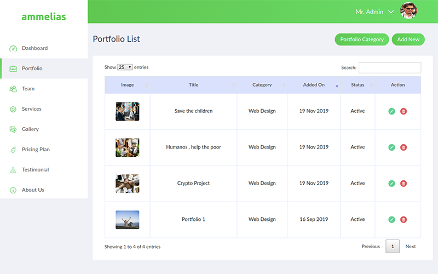This screenshot has width=438, height=274.
Task: Click the 'Showing 1 to 4 of 4 entries' text
Action: (132, 247)
